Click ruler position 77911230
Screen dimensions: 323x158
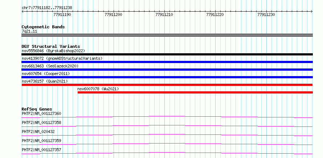click(266, 14)
